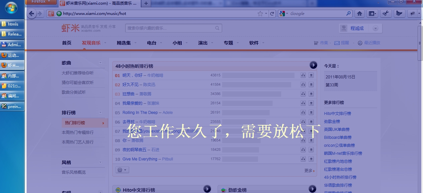Click the Xiami site search magnifier
423x193 pixels.
tap(218, 28)
